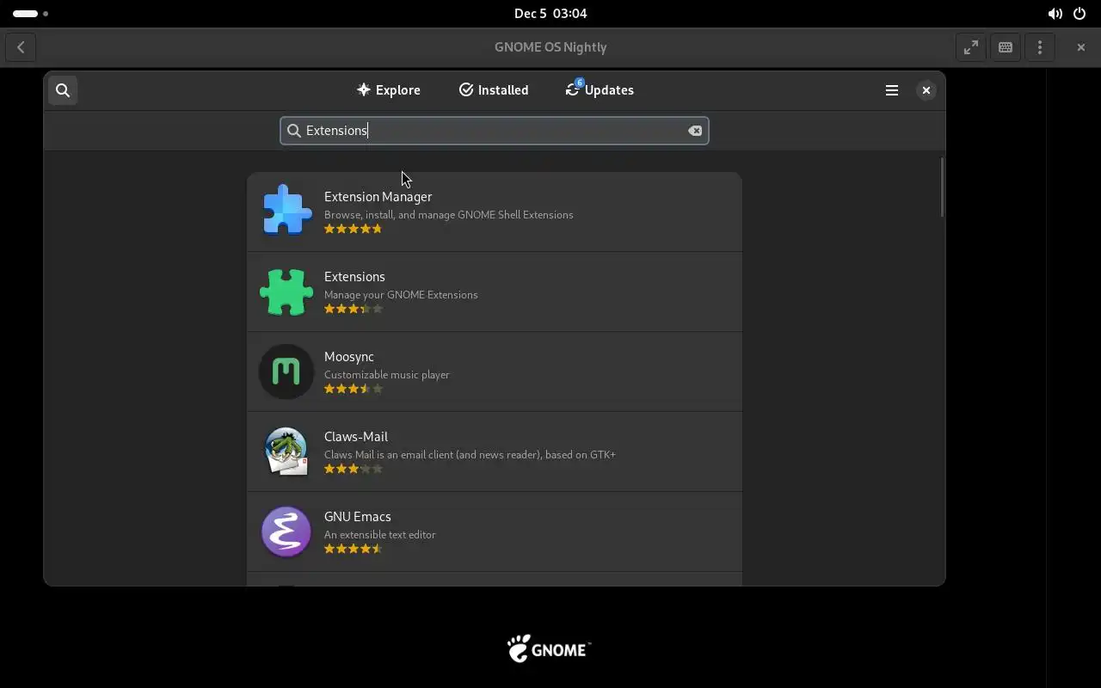Click the green Extensions puzzle icon
This screenshot has width=1101, height=688.
286,292
